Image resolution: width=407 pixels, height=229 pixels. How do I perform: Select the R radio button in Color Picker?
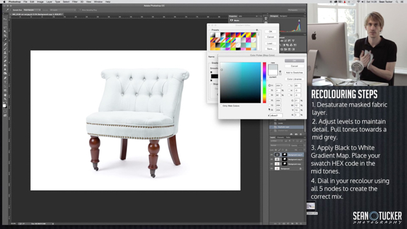point(269,100)
